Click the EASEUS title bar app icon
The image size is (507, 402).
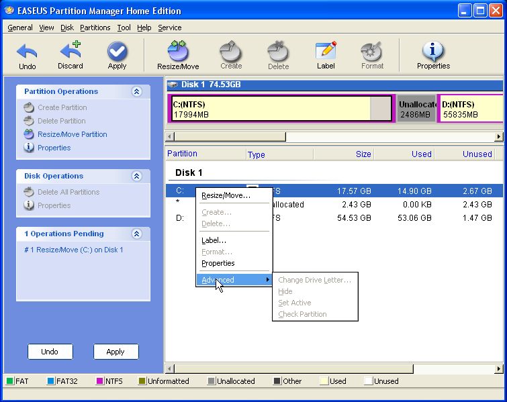(x=9, y=10)
